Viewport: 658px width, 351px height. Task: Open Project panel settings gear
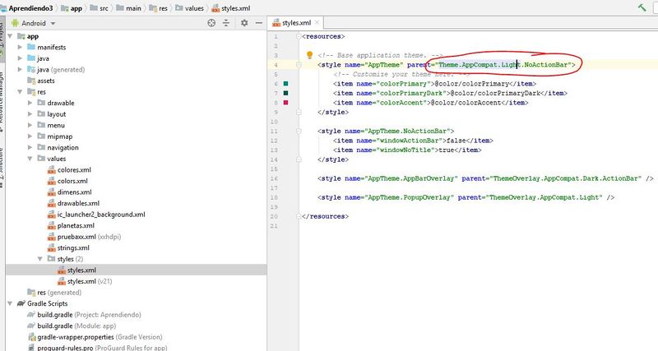(244, 23)
